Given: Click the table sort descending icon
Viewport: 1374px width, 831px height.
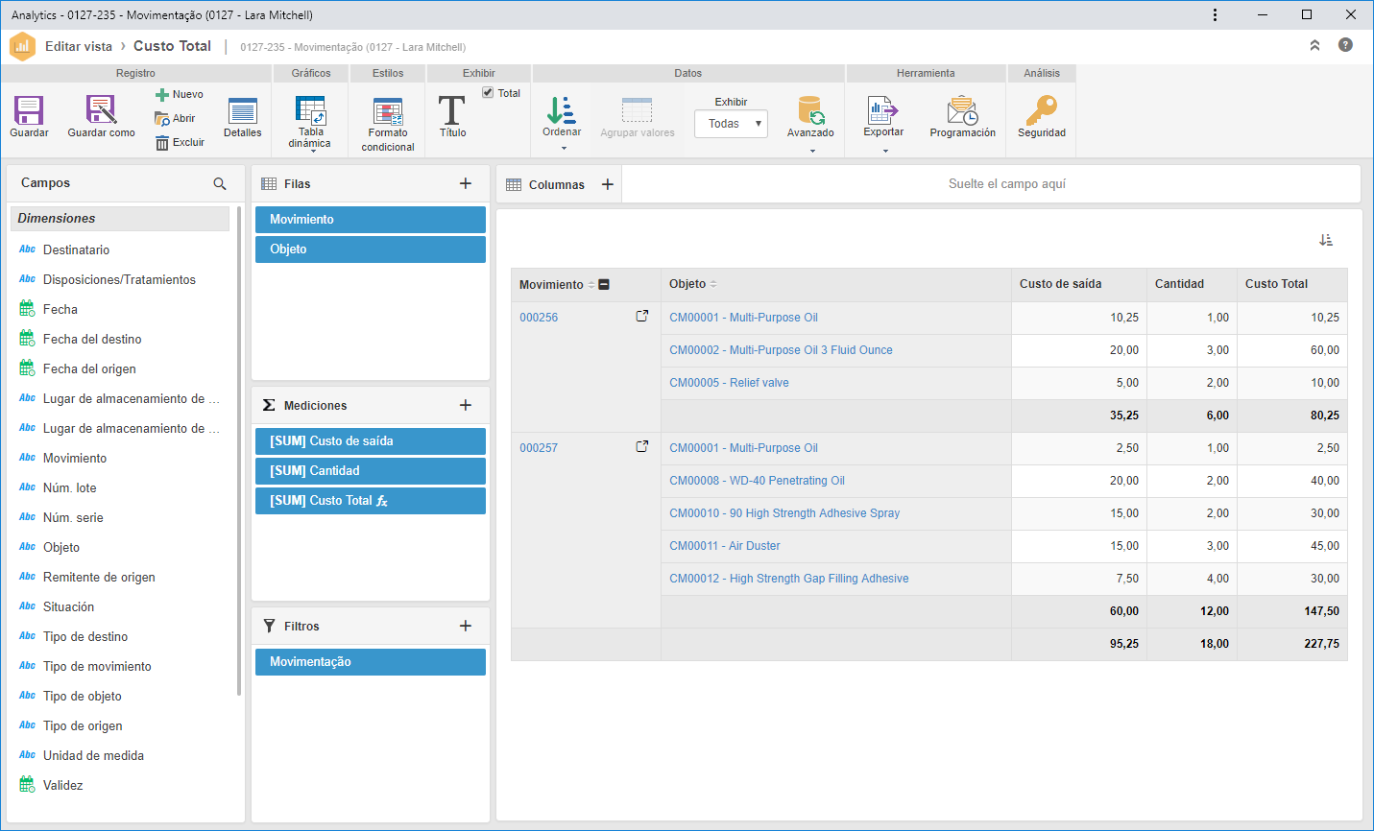Looking at the screenshot, I should 1326,240.
